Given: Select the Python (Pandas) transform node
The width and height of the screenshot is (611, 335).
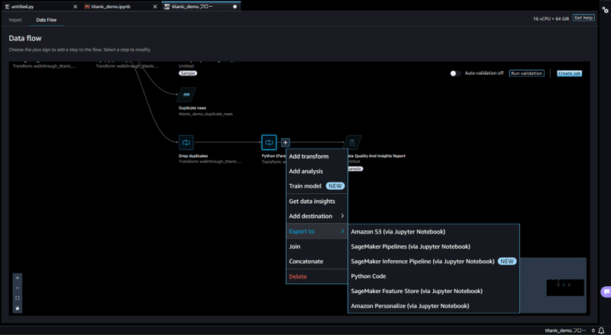Looking at the screenshot, I should click(269, 142).
